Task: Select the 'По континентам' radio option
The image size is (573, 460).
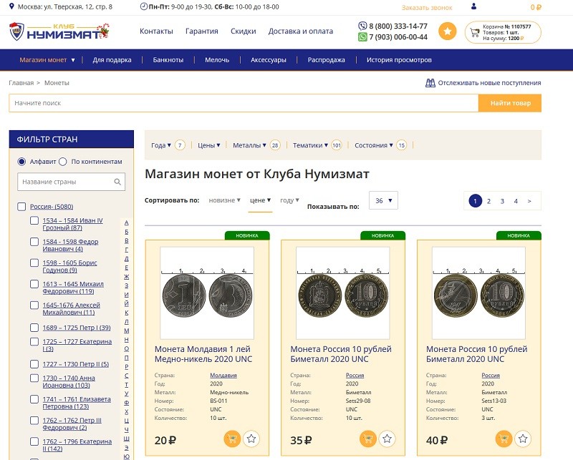Action: 63,162
